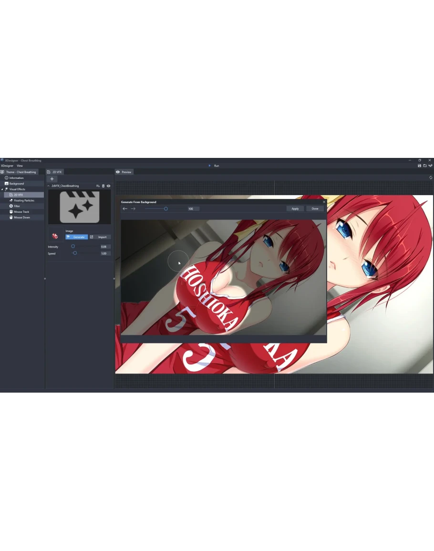Viewport: 434px width, 551px height.
Task: Click the open folder icon at top right
Action: [424, 166]
